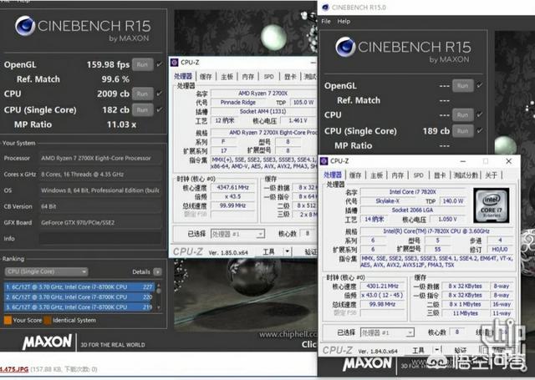Click 工具 button in Ryzen CPU-Z
The width and height of the screenshot is (535, 380).
[268, 252]
